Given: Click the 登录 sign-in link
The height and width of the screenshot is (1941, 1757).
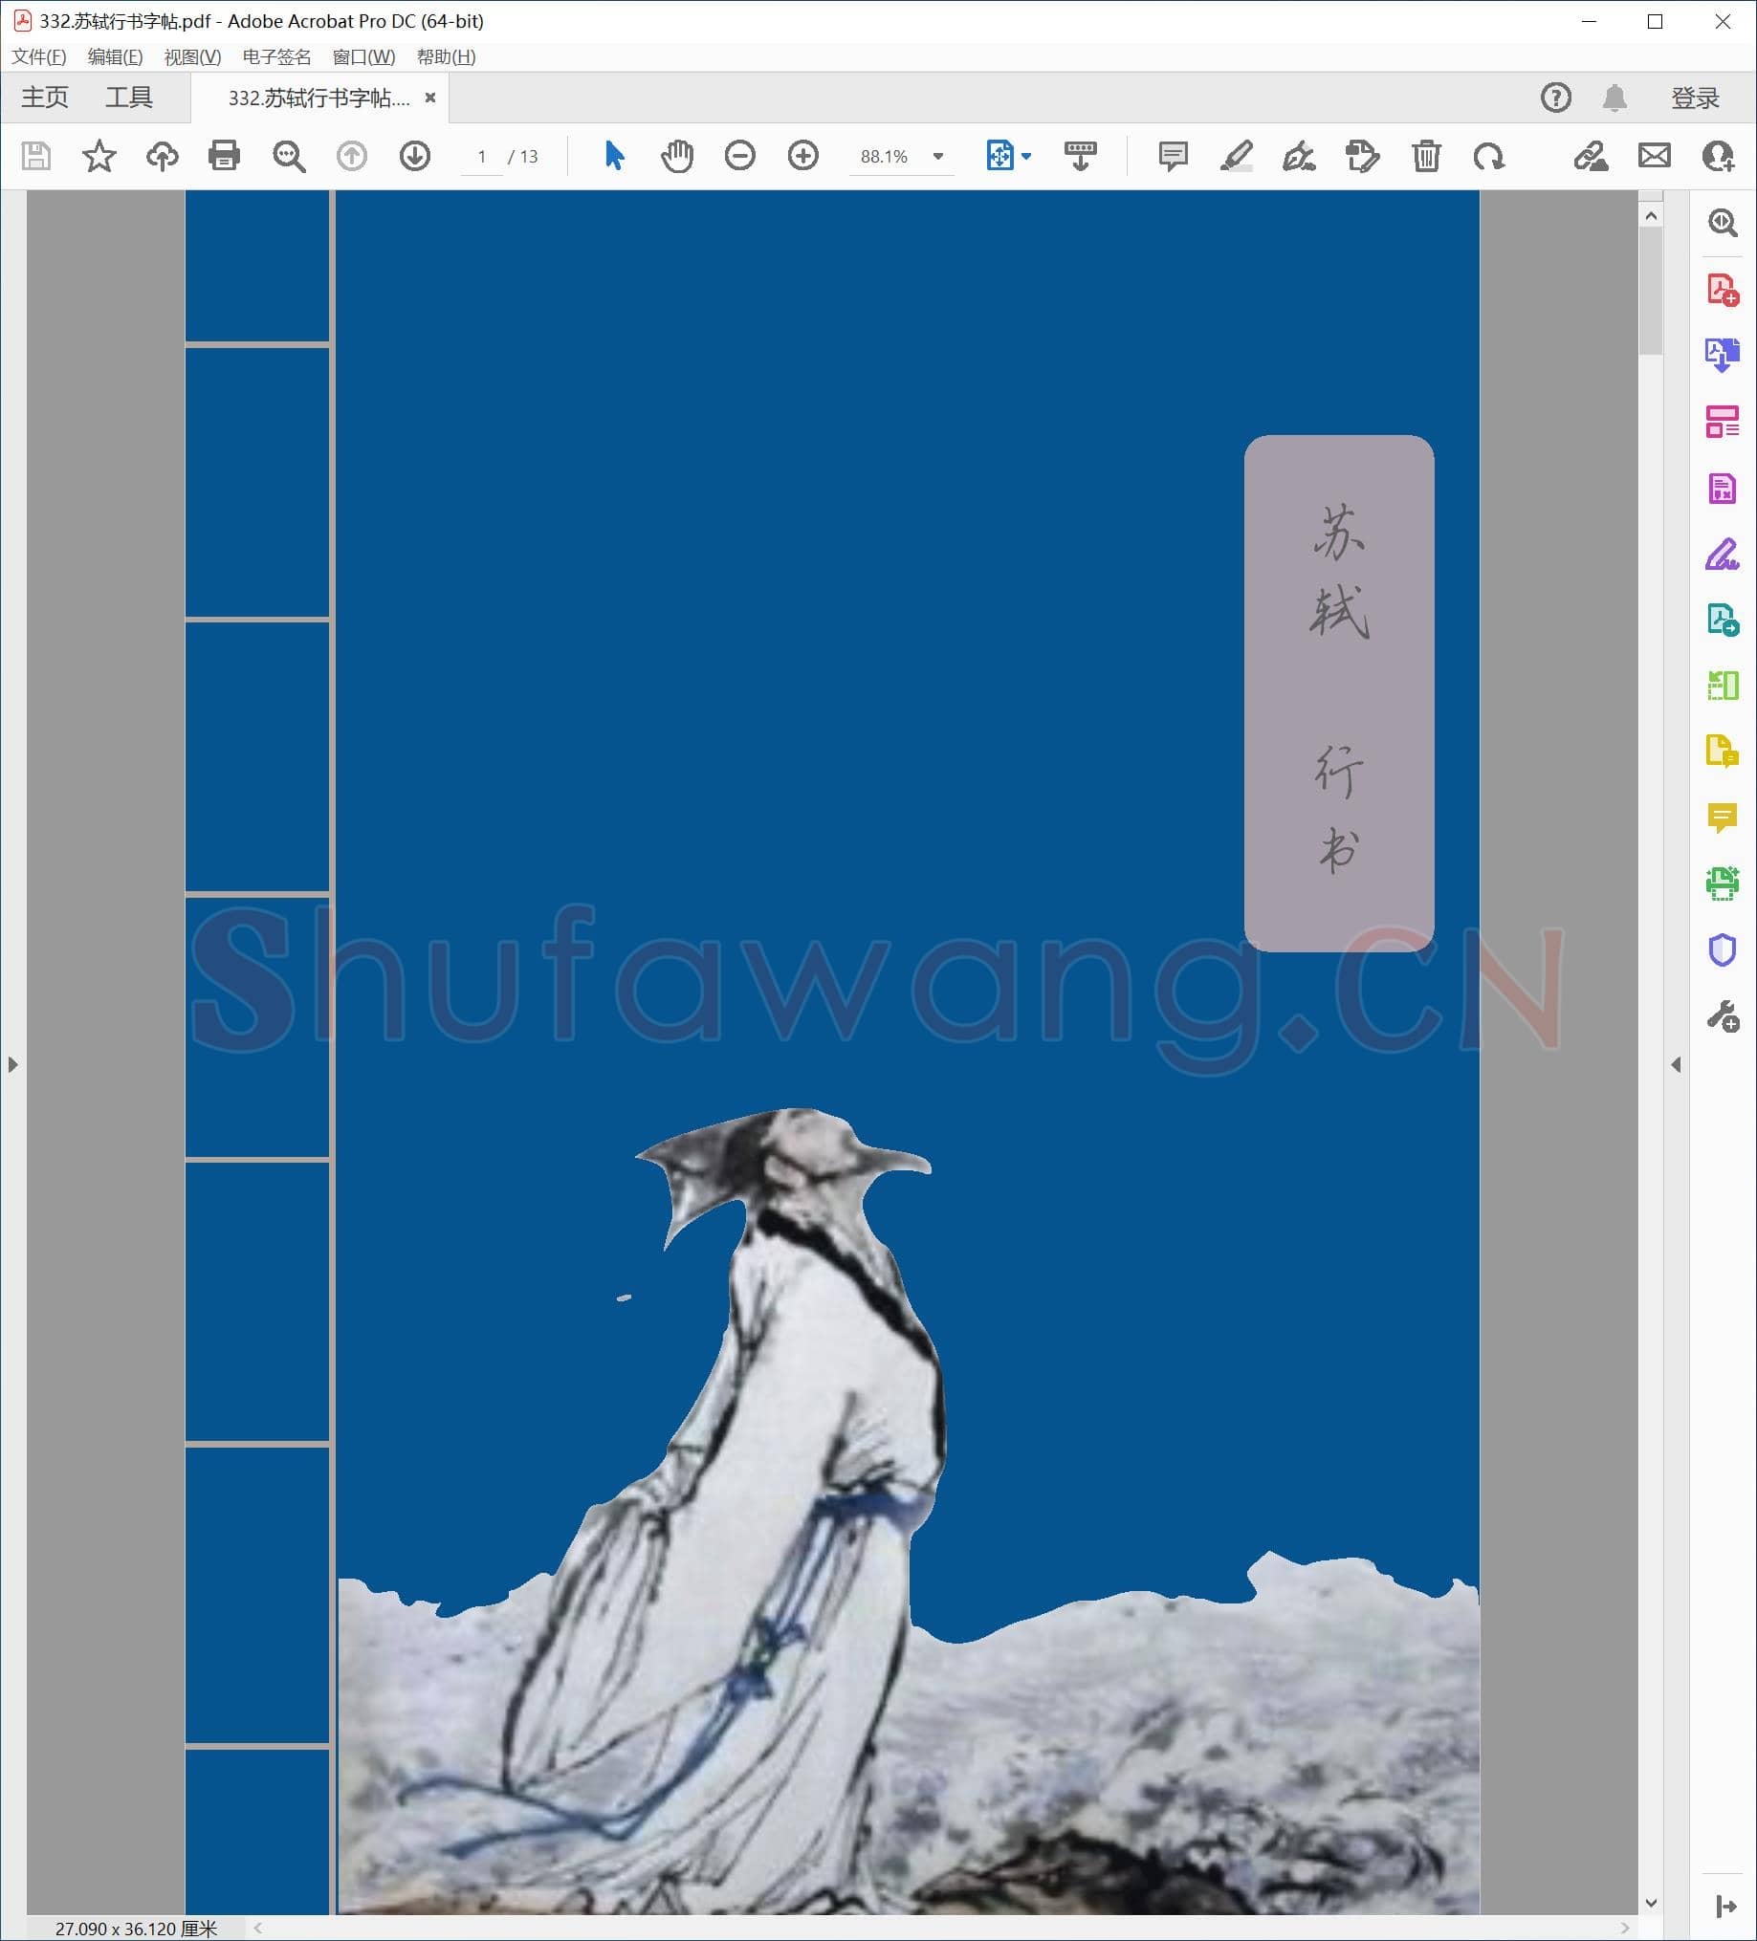Looking at the screenshot, I should click(1694, 97).
